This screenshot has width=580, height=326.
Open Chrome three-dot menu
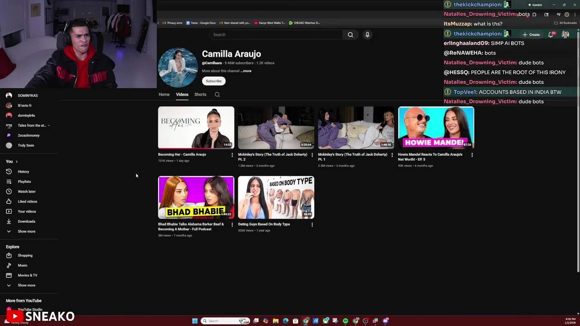[575, 14]
